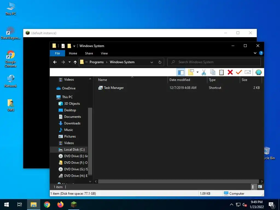The image size is (280, 210).
Task: Go back with the left arrow
Action: point(55,62)
